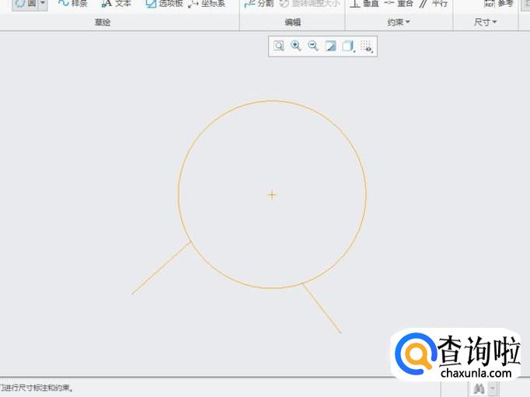This screenshot has height=397, width=530.
Task: Apply the Parallel (平行) constraint
Action: [x=434, y=4]
